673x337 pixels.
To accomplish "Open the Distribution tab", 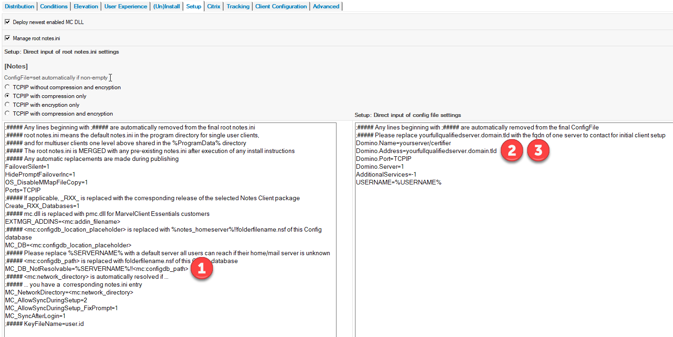I will [x=19, y=6].
